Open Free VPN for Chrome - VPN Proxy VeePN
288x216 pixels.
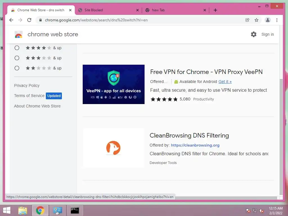206,72
